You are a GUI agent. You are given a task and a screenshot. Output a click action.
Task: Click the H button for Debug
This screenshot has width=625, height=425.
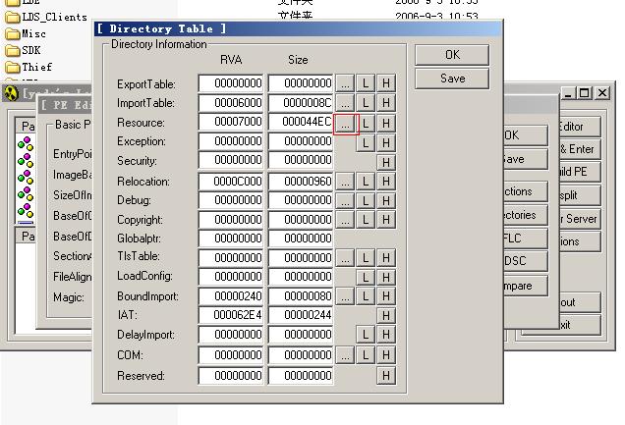point(386,200)
